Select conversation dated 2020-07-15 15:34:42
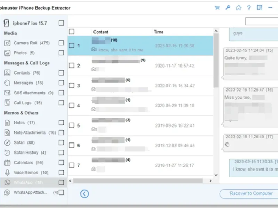The image size is (278, 208). coord(140,86)
